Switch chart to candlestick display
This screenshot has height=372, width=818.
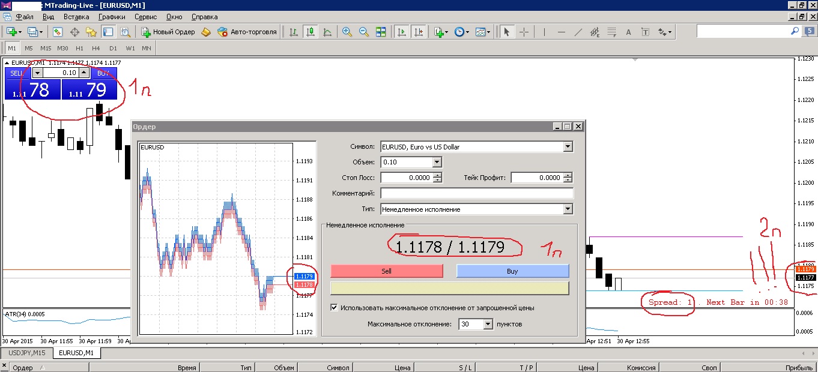(311, 32)
